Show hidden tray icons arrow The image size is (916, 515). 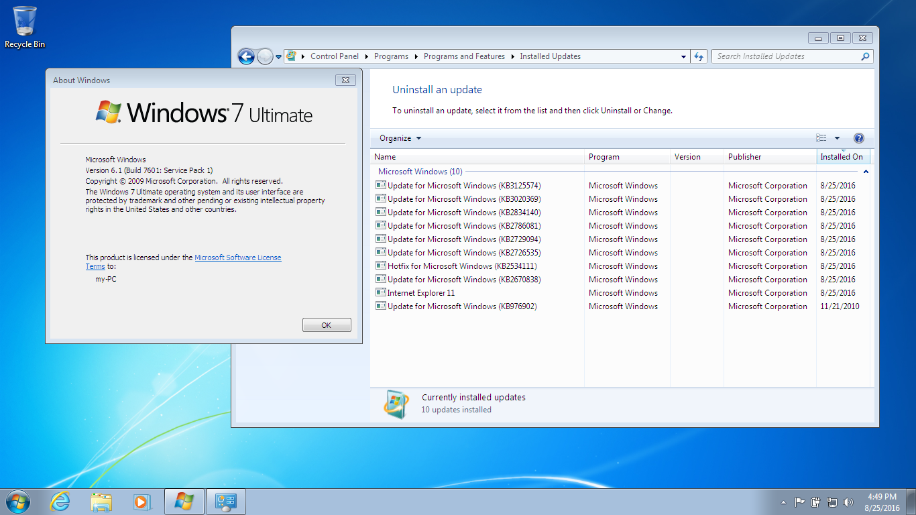coord(783,502)
